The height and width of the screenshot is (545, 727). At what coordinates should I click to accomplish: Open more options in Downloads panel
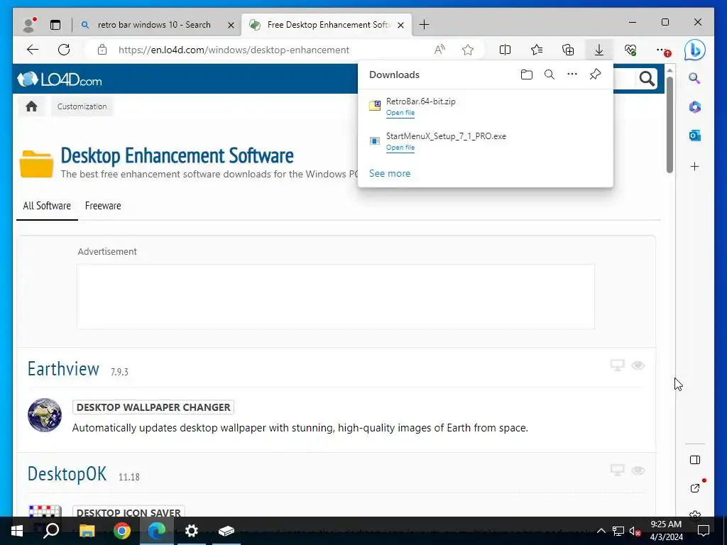click(572, 74)
